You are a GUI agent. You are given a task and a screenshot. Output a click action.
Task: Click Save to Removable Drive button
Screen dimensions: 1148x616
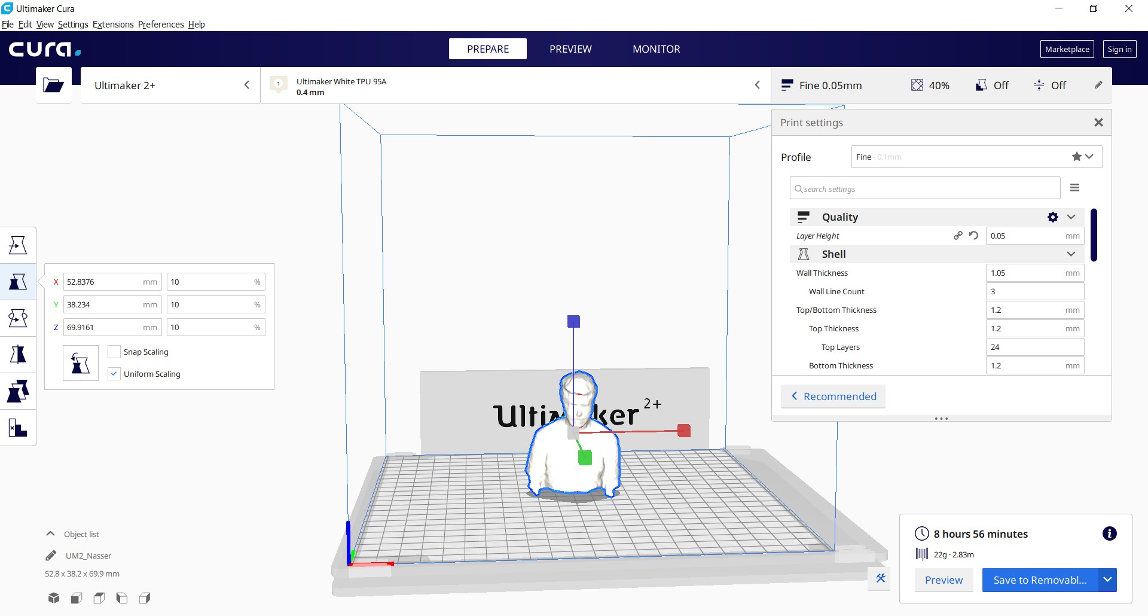pyautogui.click(x=1040, y=580)
